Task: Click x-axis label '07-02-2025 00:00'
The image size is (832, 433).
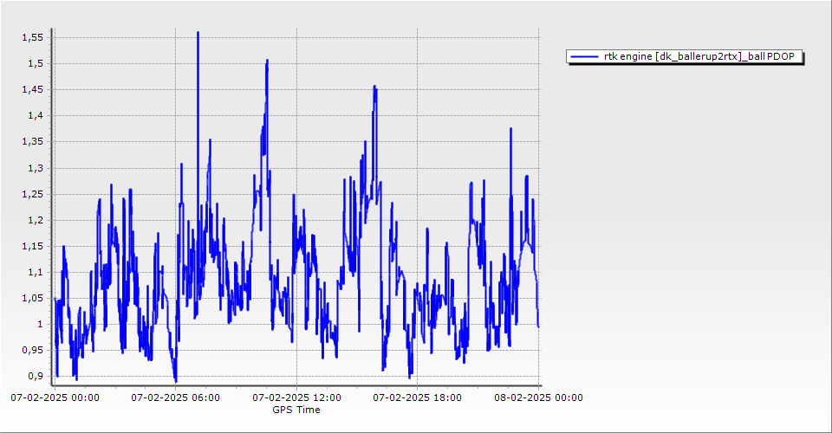Action: tap(55, 397)
